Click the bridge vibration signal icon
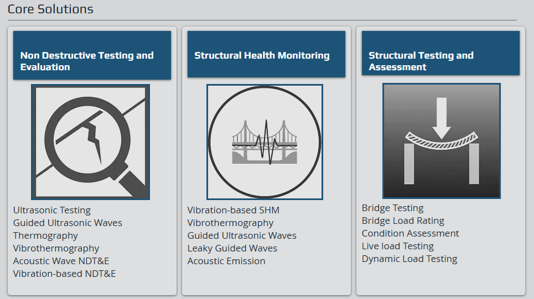534x299 pixels. pos(265,142)
